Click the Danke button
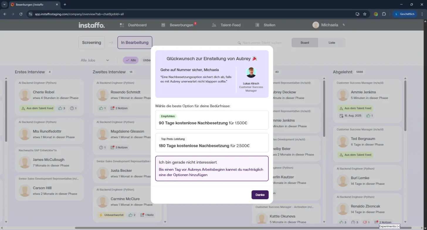The image size is (427, 230). coord(260,195)
